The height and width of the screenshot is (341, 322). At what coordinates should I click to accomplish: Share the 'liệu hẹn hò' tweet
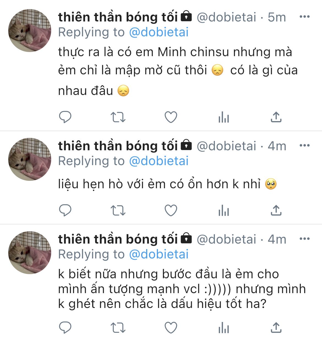[276, 210]
